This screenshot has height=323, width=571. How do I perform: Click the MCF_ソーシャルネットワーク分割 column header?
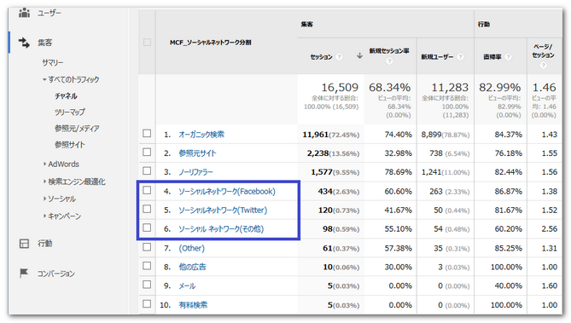(211, 43)
